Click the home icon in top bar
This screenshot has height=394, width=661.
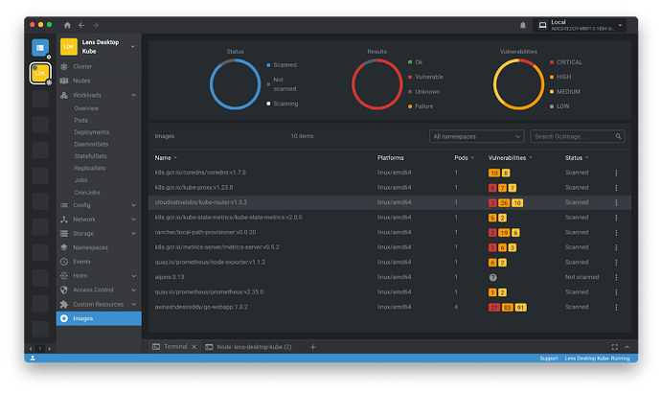click(66, 25)
